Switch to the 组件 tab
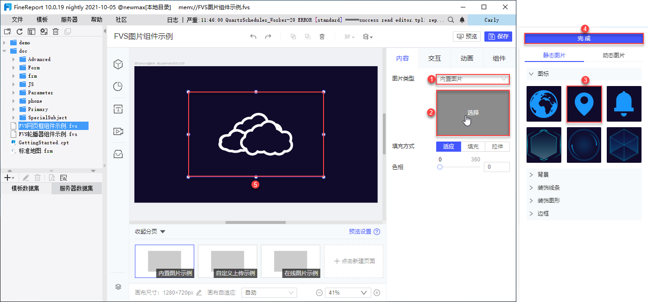Image resolution: width=648 pixels, height=302 pixels. click(499, 58)
